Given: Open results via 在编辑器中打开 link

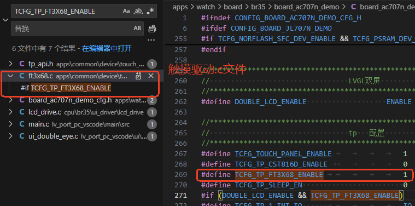Looking at the screenshot, I should [x=107, y=49].
